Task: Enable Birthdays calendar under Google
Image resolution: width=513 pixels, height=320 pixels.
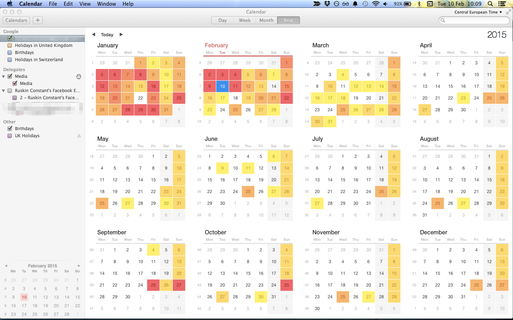Action: 10,53
